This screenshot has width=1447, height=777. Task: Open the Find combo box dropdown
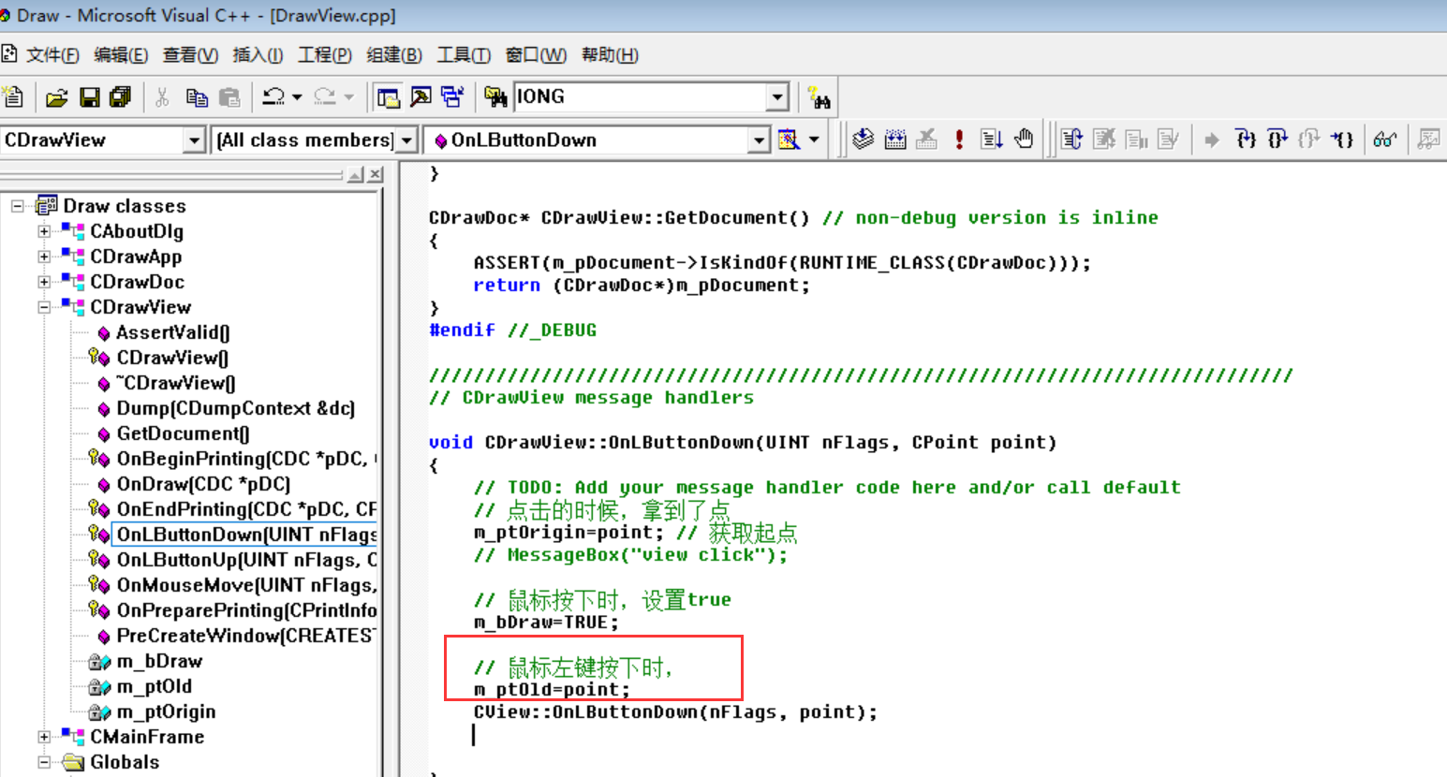(777, 96)
